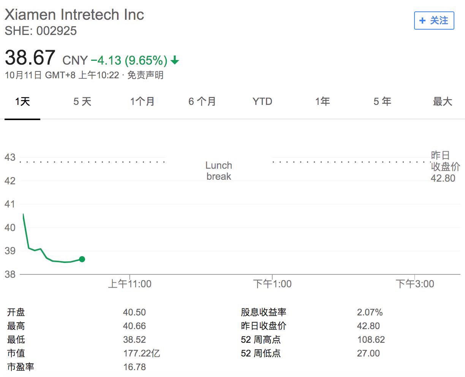The image size is (465, 377).
Task: Switch to the 1年 tab
Action: coord(322,101)
